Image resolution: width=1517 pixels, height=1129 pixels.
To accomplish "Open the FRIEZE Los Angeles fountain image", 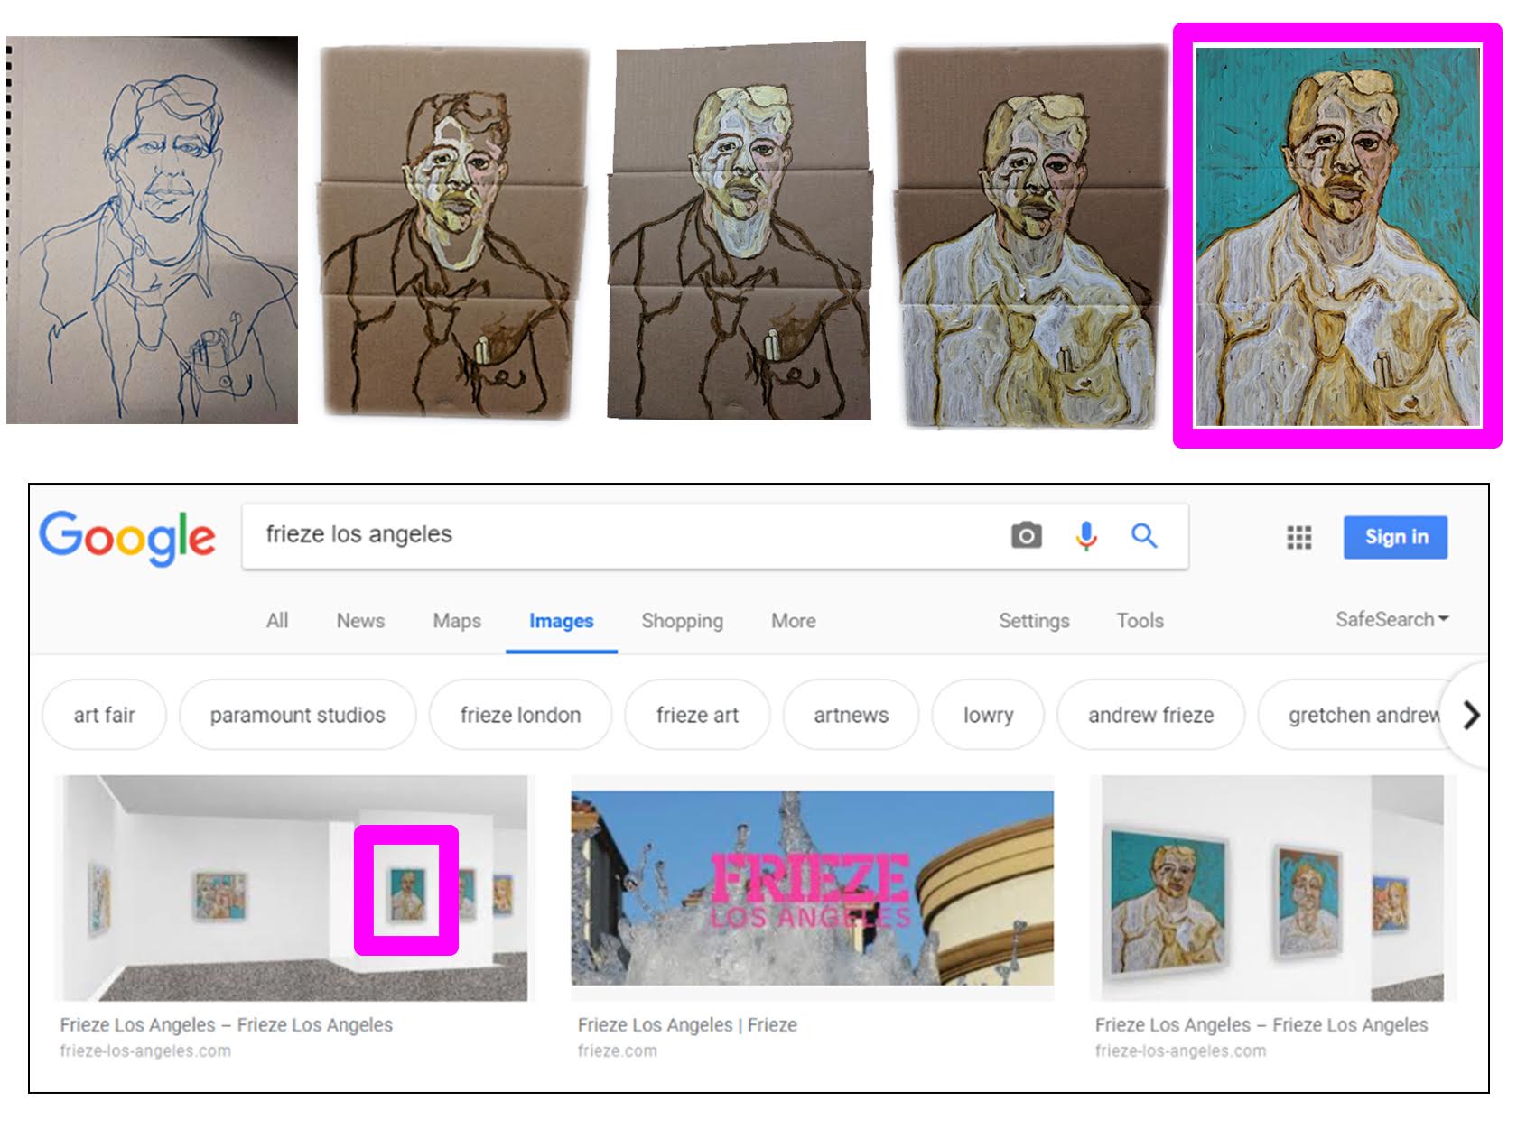I will pos(812,888).
